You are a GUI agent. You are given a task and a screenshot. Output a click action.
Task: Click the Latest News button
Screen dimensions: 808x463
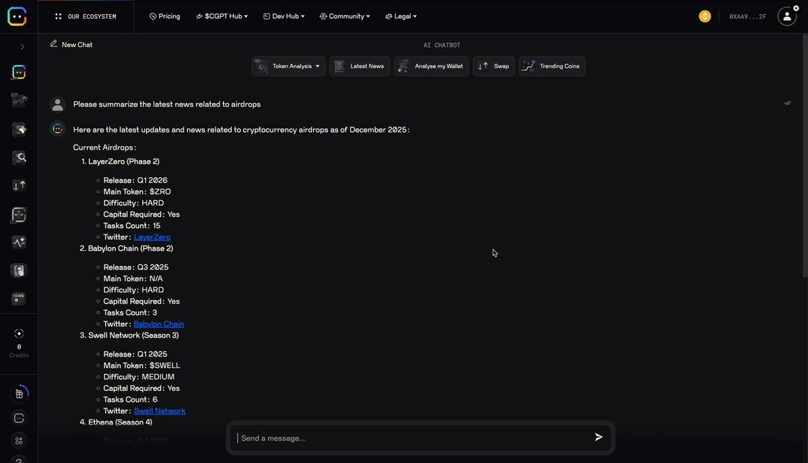pos(360,66)
